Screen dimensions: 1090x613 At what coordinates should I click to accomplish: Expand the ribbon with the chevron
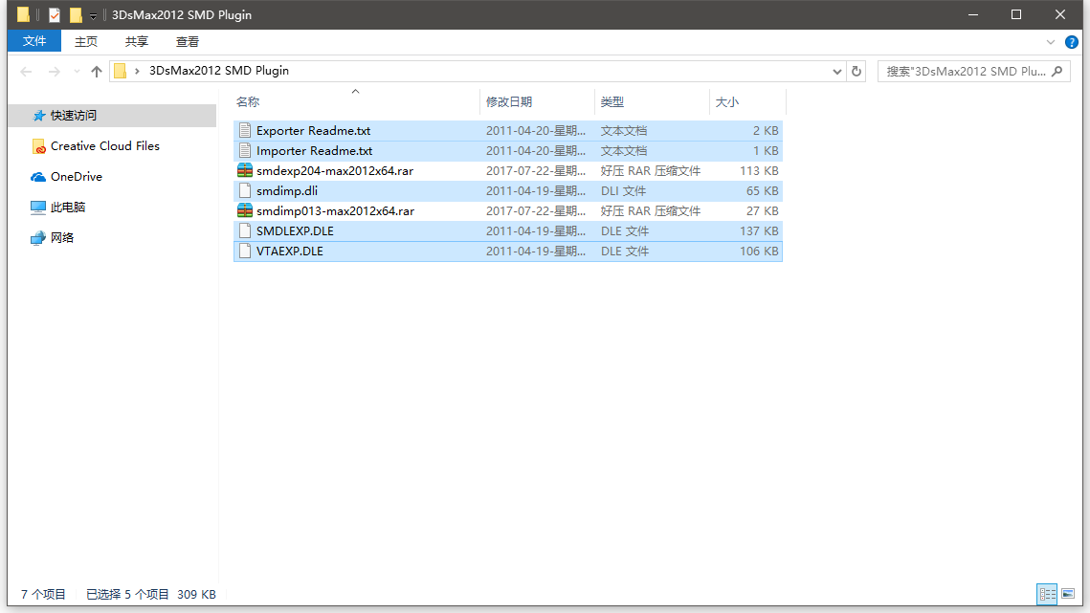click(x=1051, y=42)
